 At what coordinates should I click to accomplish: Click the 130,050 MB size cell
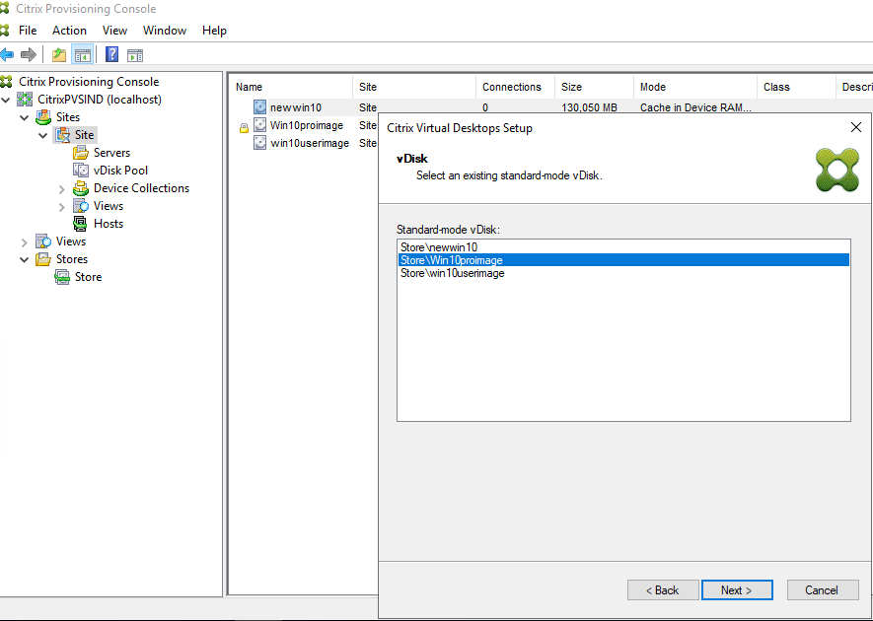589,107
